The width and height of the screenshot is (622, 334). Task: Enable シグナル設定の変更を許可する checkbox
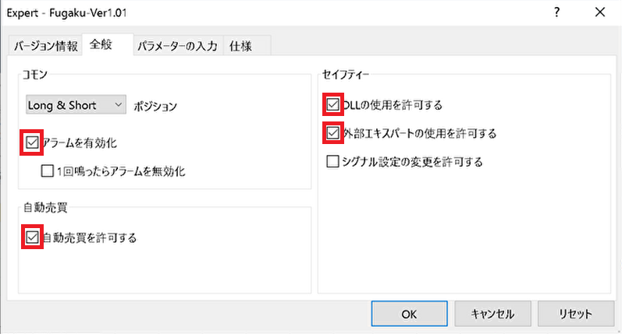click(333, 162)
